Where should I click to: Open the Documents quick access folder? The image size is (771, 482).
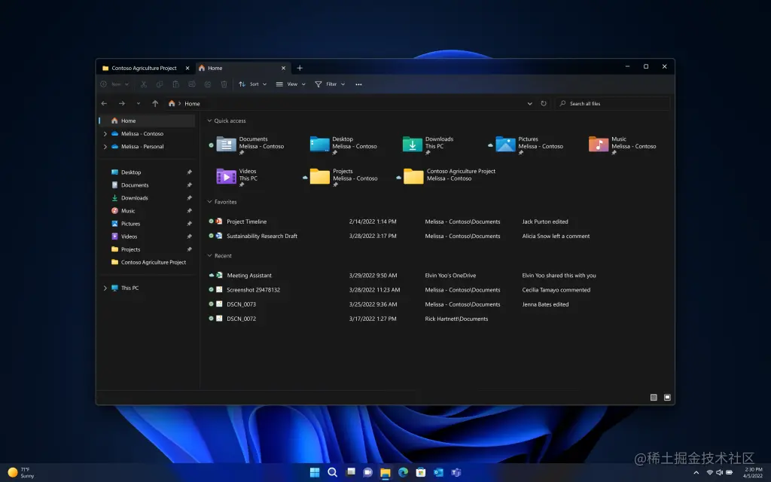pos(251,145)
